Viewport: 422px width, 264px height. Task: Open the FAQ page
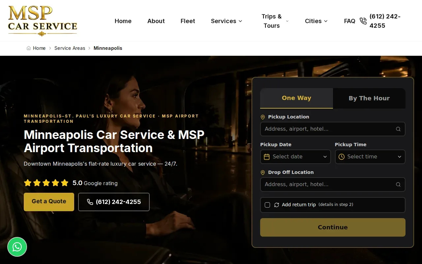(349, 21)
